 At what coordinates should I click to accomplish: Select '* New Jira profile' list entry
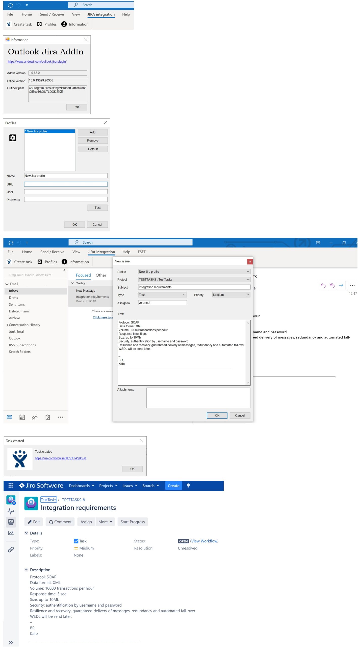point(49,131)
